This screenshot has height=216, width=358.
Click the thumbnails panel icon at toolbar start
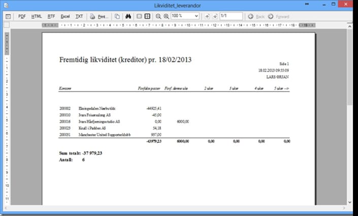(8, 16)
